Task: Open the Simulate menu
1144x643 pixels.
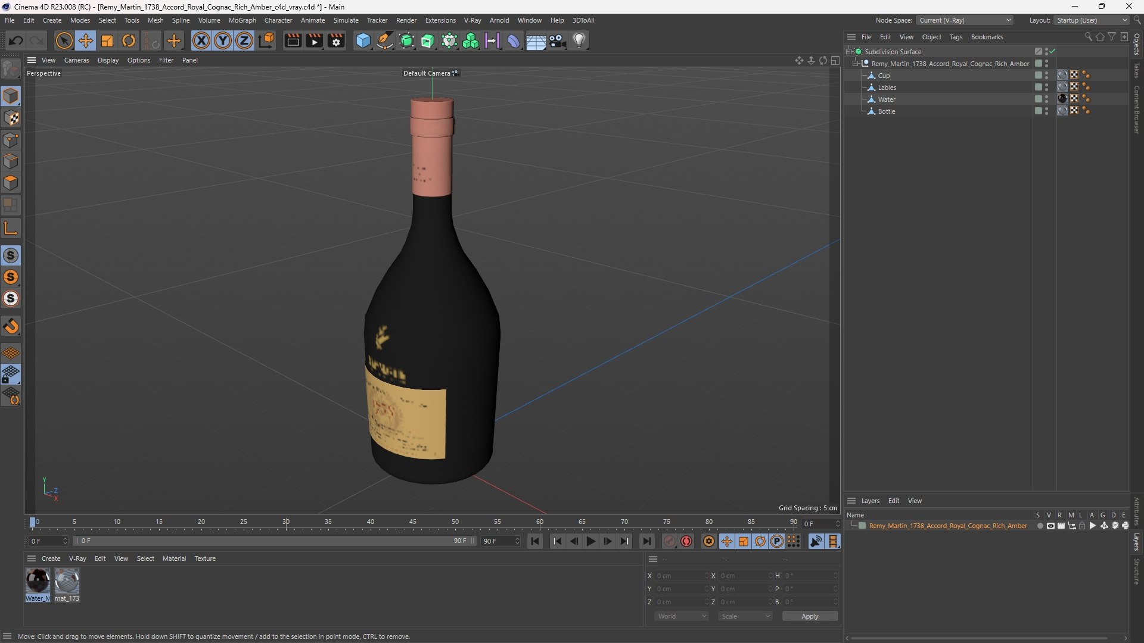Action: coord(346,20)
